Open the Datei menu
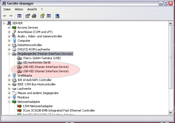 7,9
